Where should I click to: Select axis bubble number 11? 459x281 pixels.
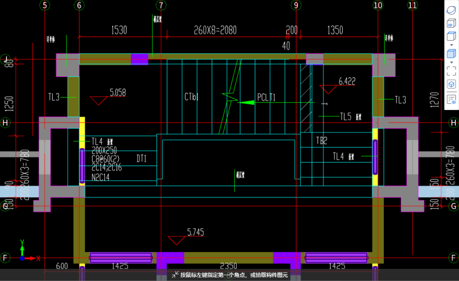412,5
